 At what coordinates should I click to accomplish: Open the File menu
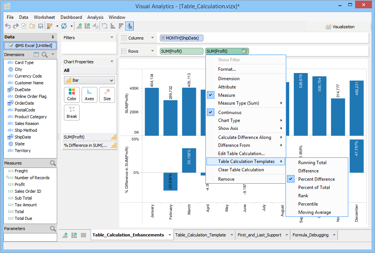click(x=10, y=17)
